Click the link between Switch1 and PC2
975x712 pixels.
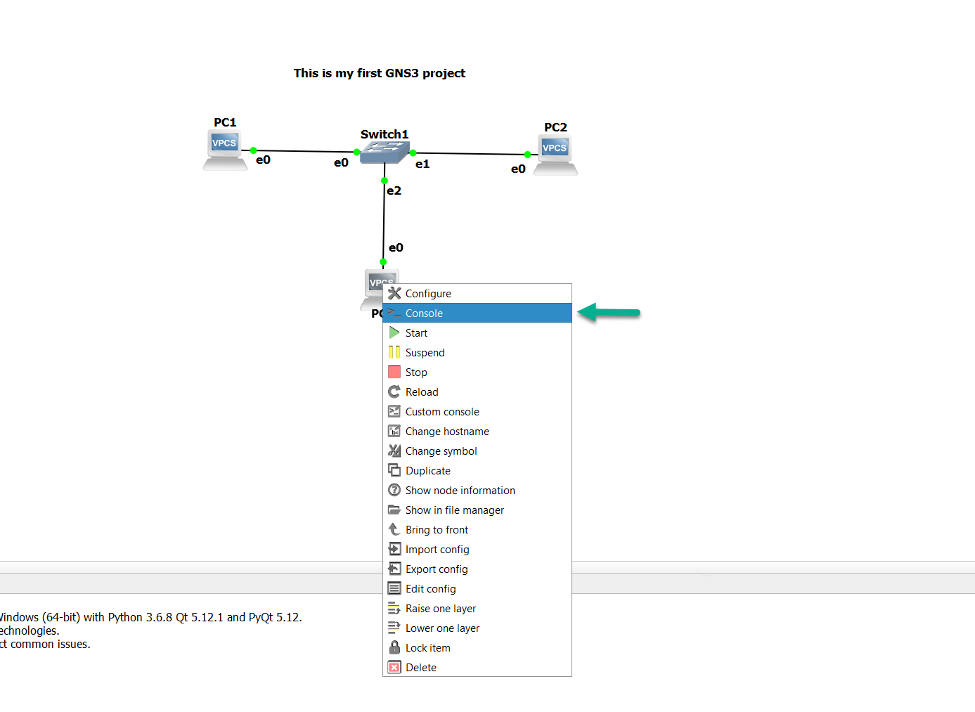[x=470, y=153]
